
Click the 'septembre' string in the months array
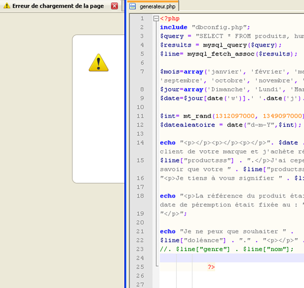[181, 81]
